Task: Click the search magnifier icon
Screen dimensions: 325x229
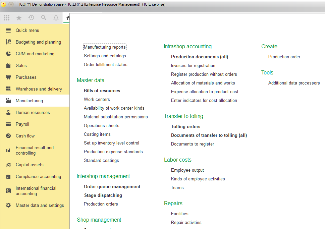Action: click(44, 18)
